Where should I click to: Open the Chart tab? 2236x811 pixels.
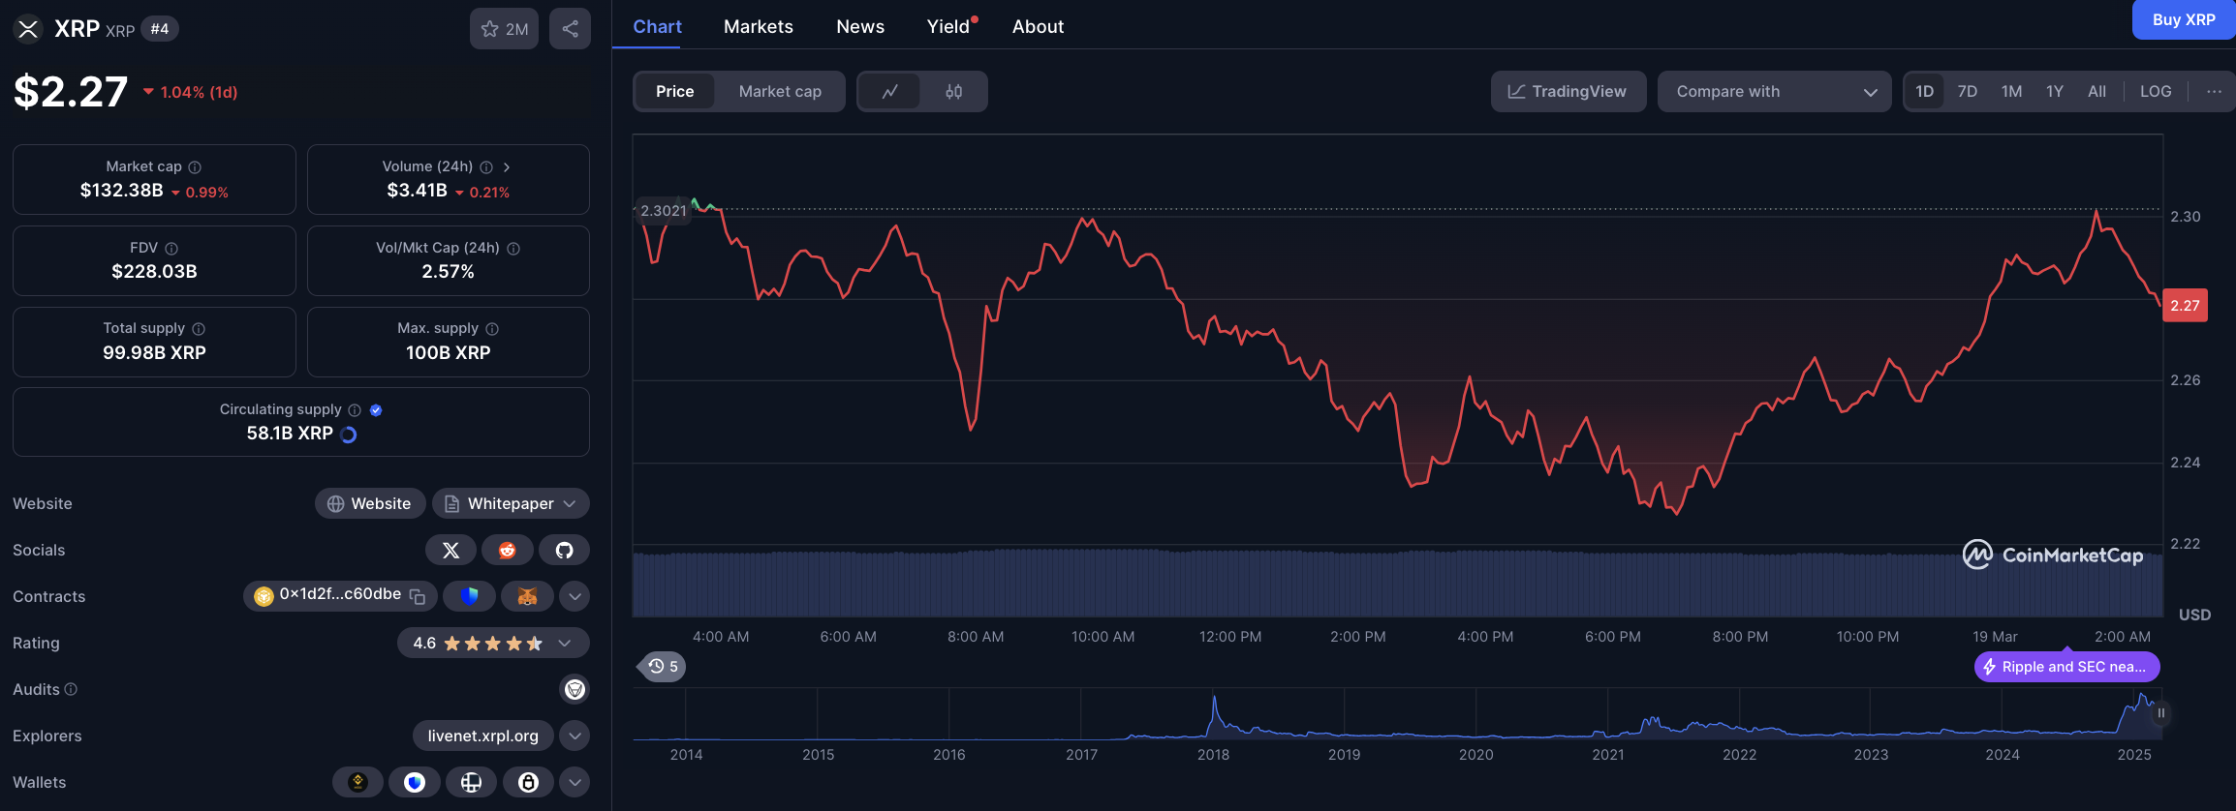(x=657, y=27)
